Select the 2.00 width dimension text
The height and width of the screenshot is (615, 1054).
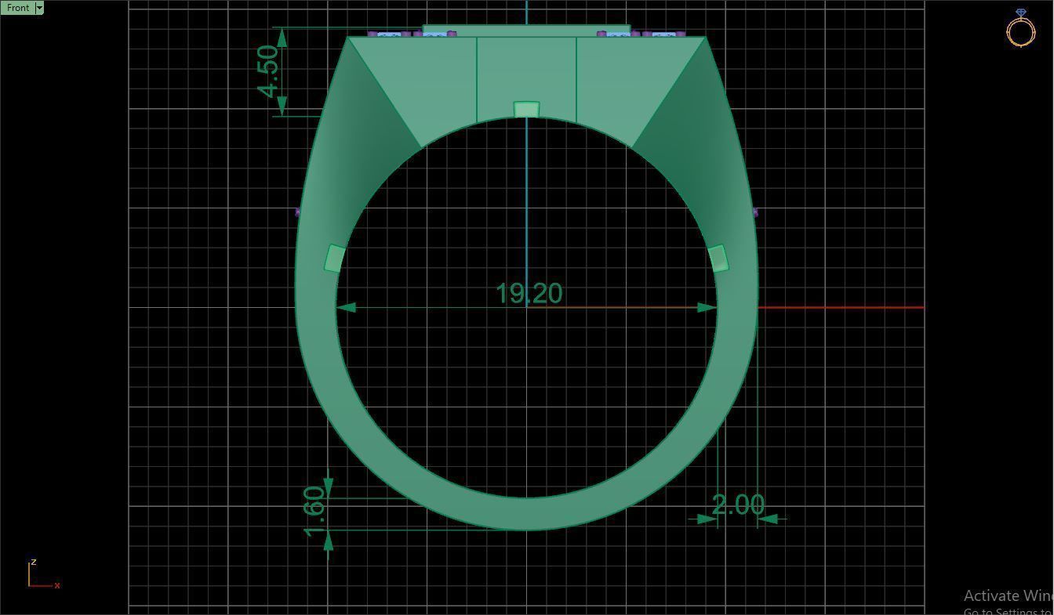tap(738, 505)
